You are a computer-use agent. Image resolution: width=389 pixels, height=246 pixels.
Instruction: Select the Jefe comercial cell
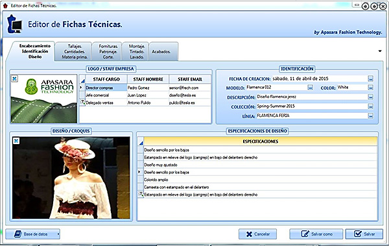pos(106,95)
